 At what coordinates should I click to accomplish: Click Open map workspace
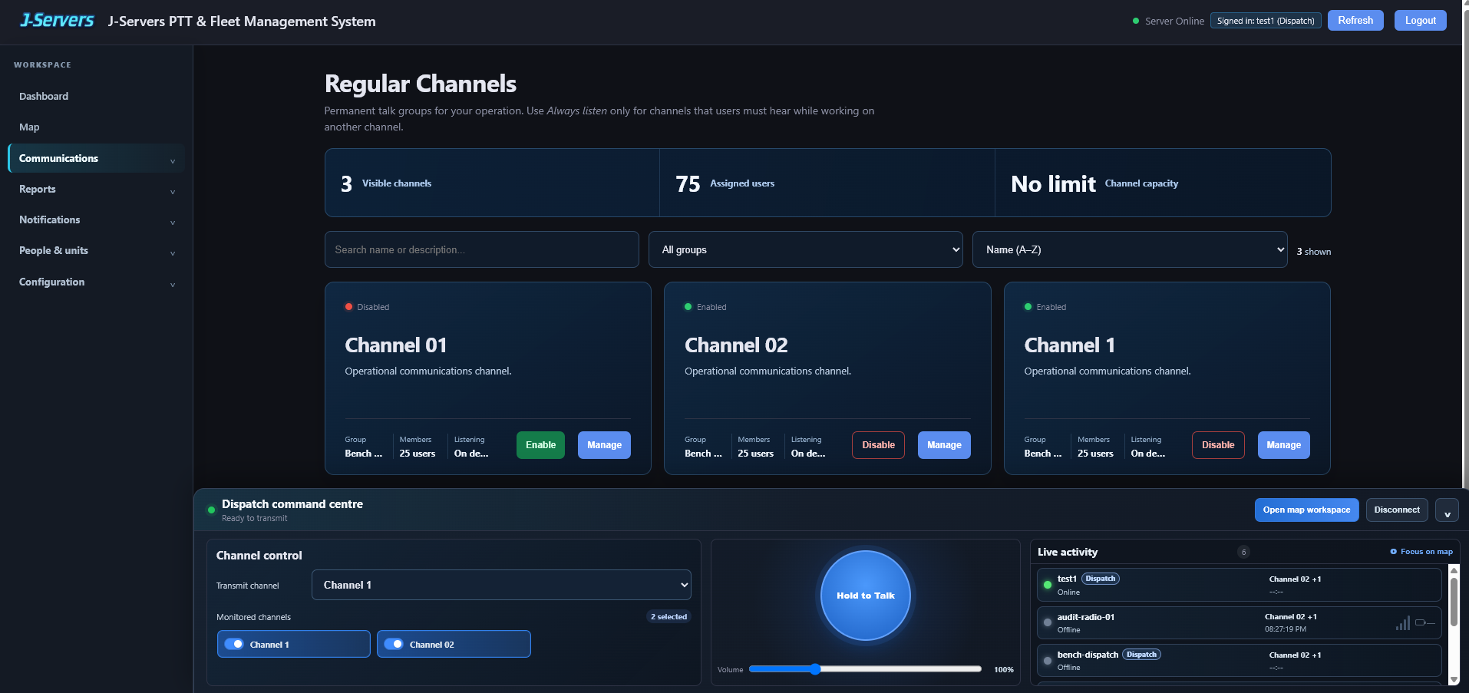(1306, 510)
